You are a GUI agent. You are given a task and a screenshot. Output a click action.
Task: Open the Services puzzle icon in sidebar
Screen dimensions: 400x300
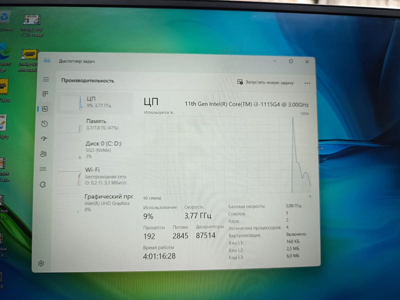pyautogui.click(x=42, y=184)
